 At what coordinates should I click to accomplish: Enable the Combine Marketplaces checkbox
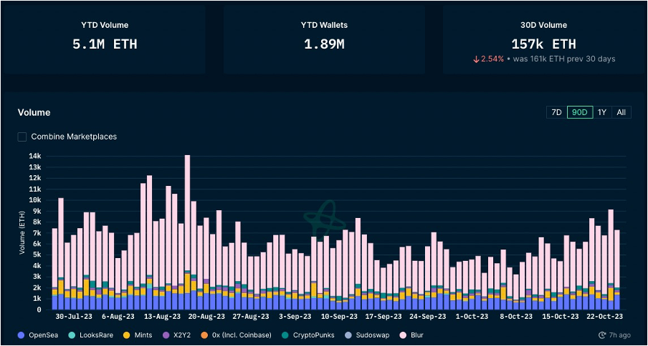pyautogui.click(x=22, y=137)
